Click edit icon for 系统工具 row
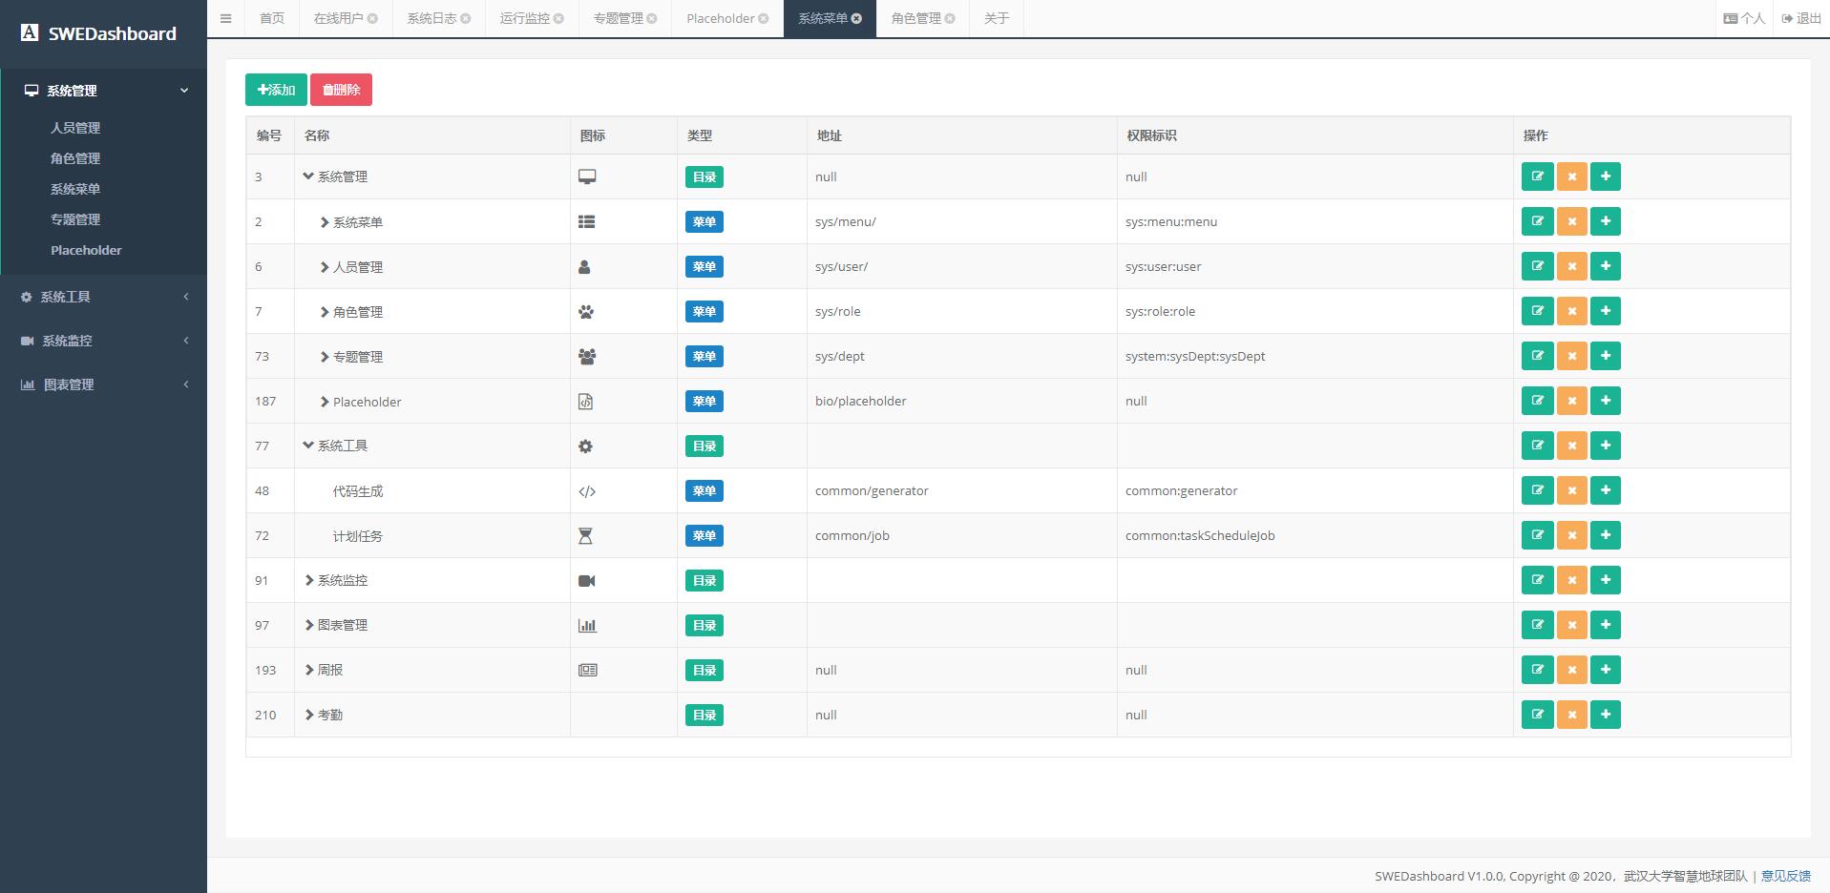Image resolution: width=1830 pixels, height=893 pixels. (1537, 446)
